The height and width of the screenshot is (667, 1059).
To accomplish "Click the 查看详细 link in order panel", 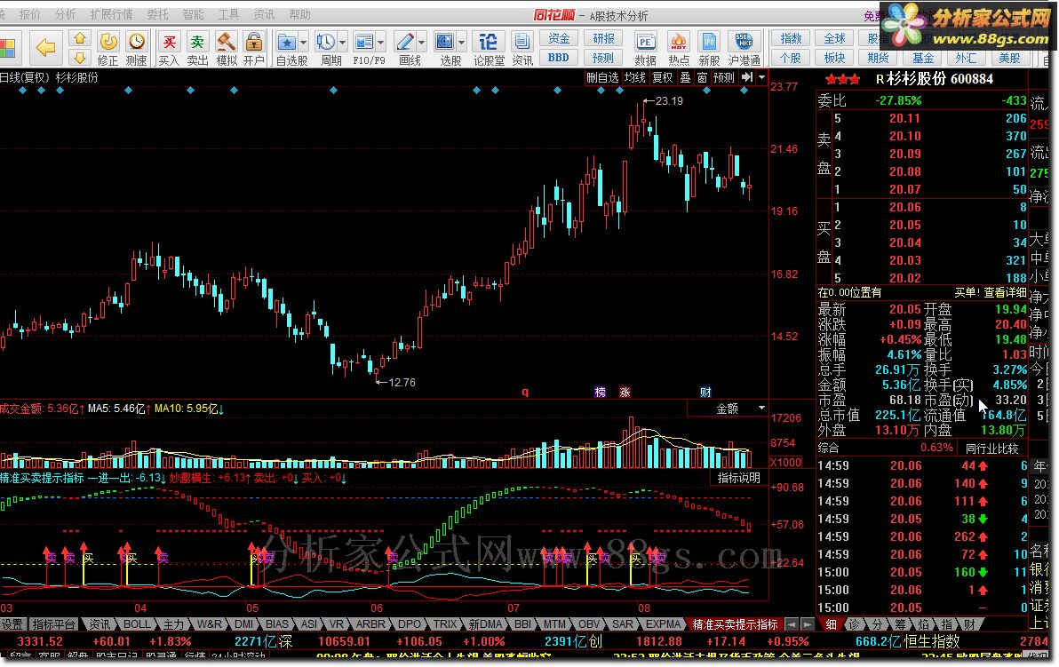I will pyautogui.click(x=1004, y=292).
